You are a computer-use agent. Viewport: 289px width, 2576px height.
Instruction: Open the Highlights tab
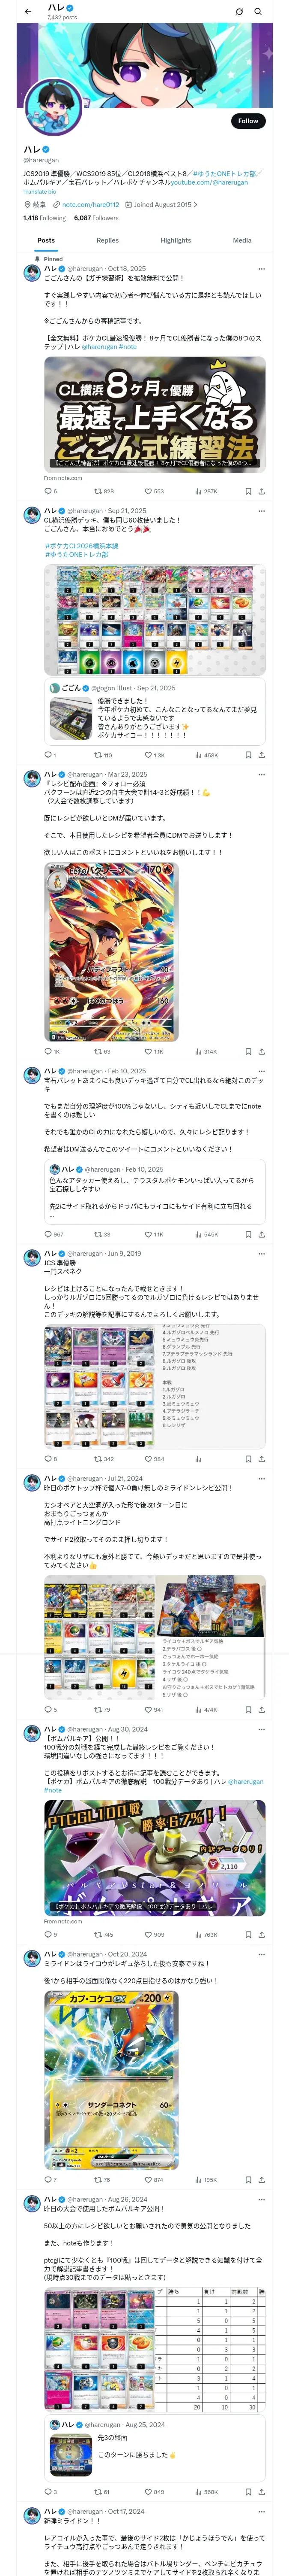tap(176, 240)
